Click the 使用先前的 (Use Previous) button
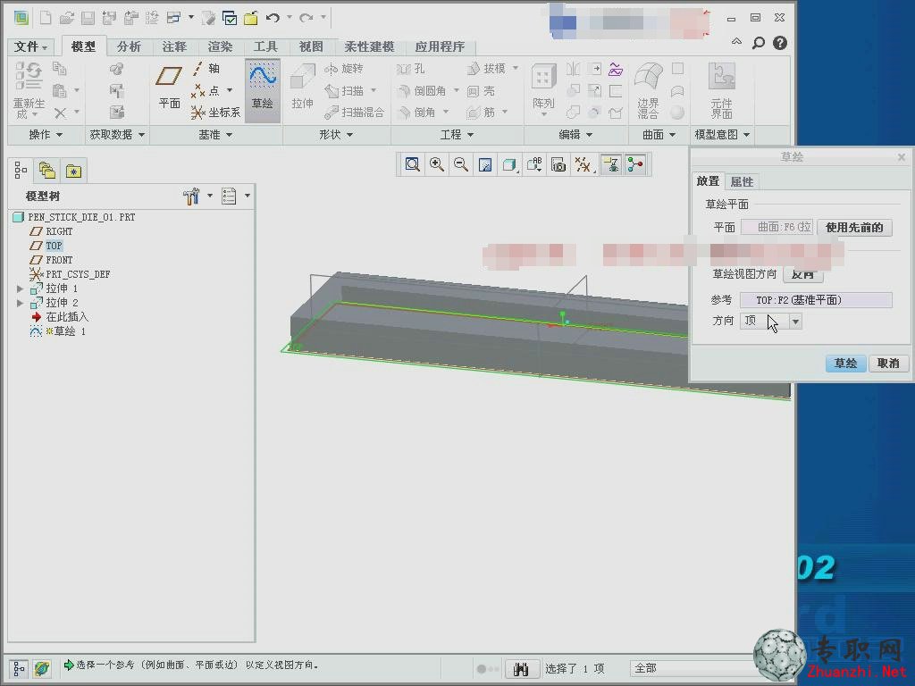The width and height of the screenshot is (915, 686). tap(854, 227)
